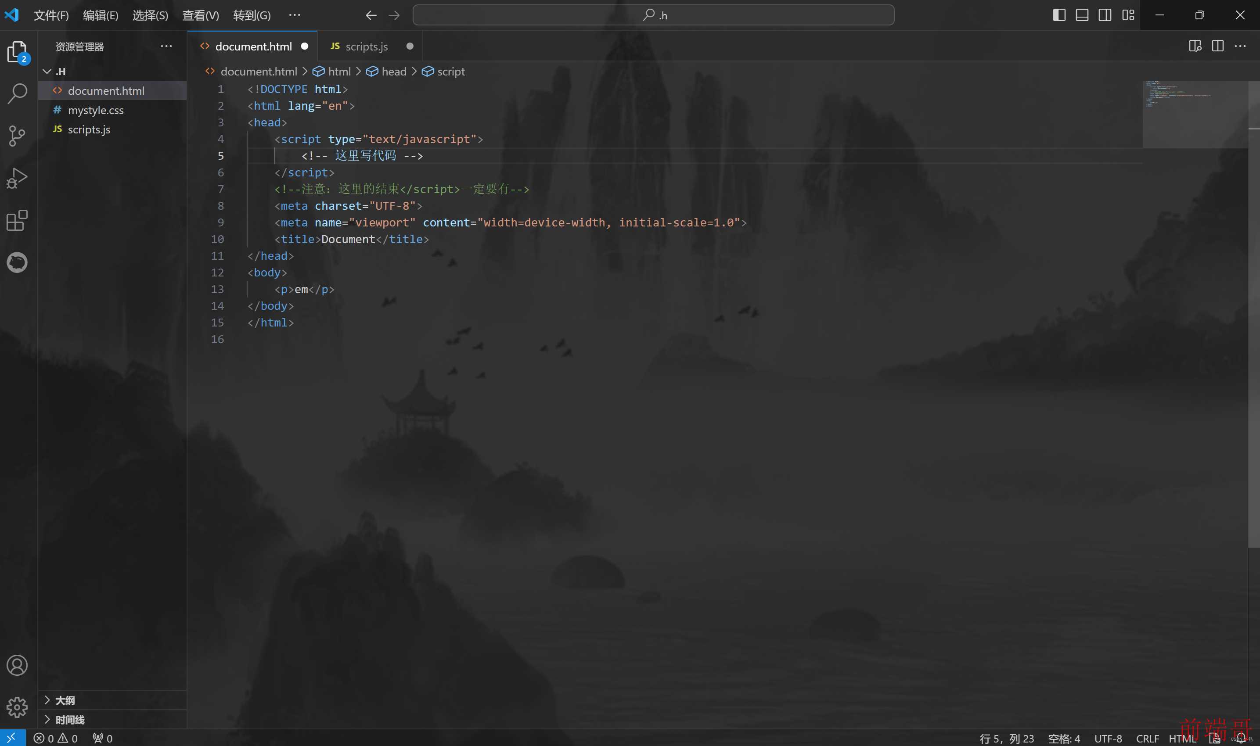Select document.html in the file tree
Screen dimensions: 1260x746
coord(112,90)
